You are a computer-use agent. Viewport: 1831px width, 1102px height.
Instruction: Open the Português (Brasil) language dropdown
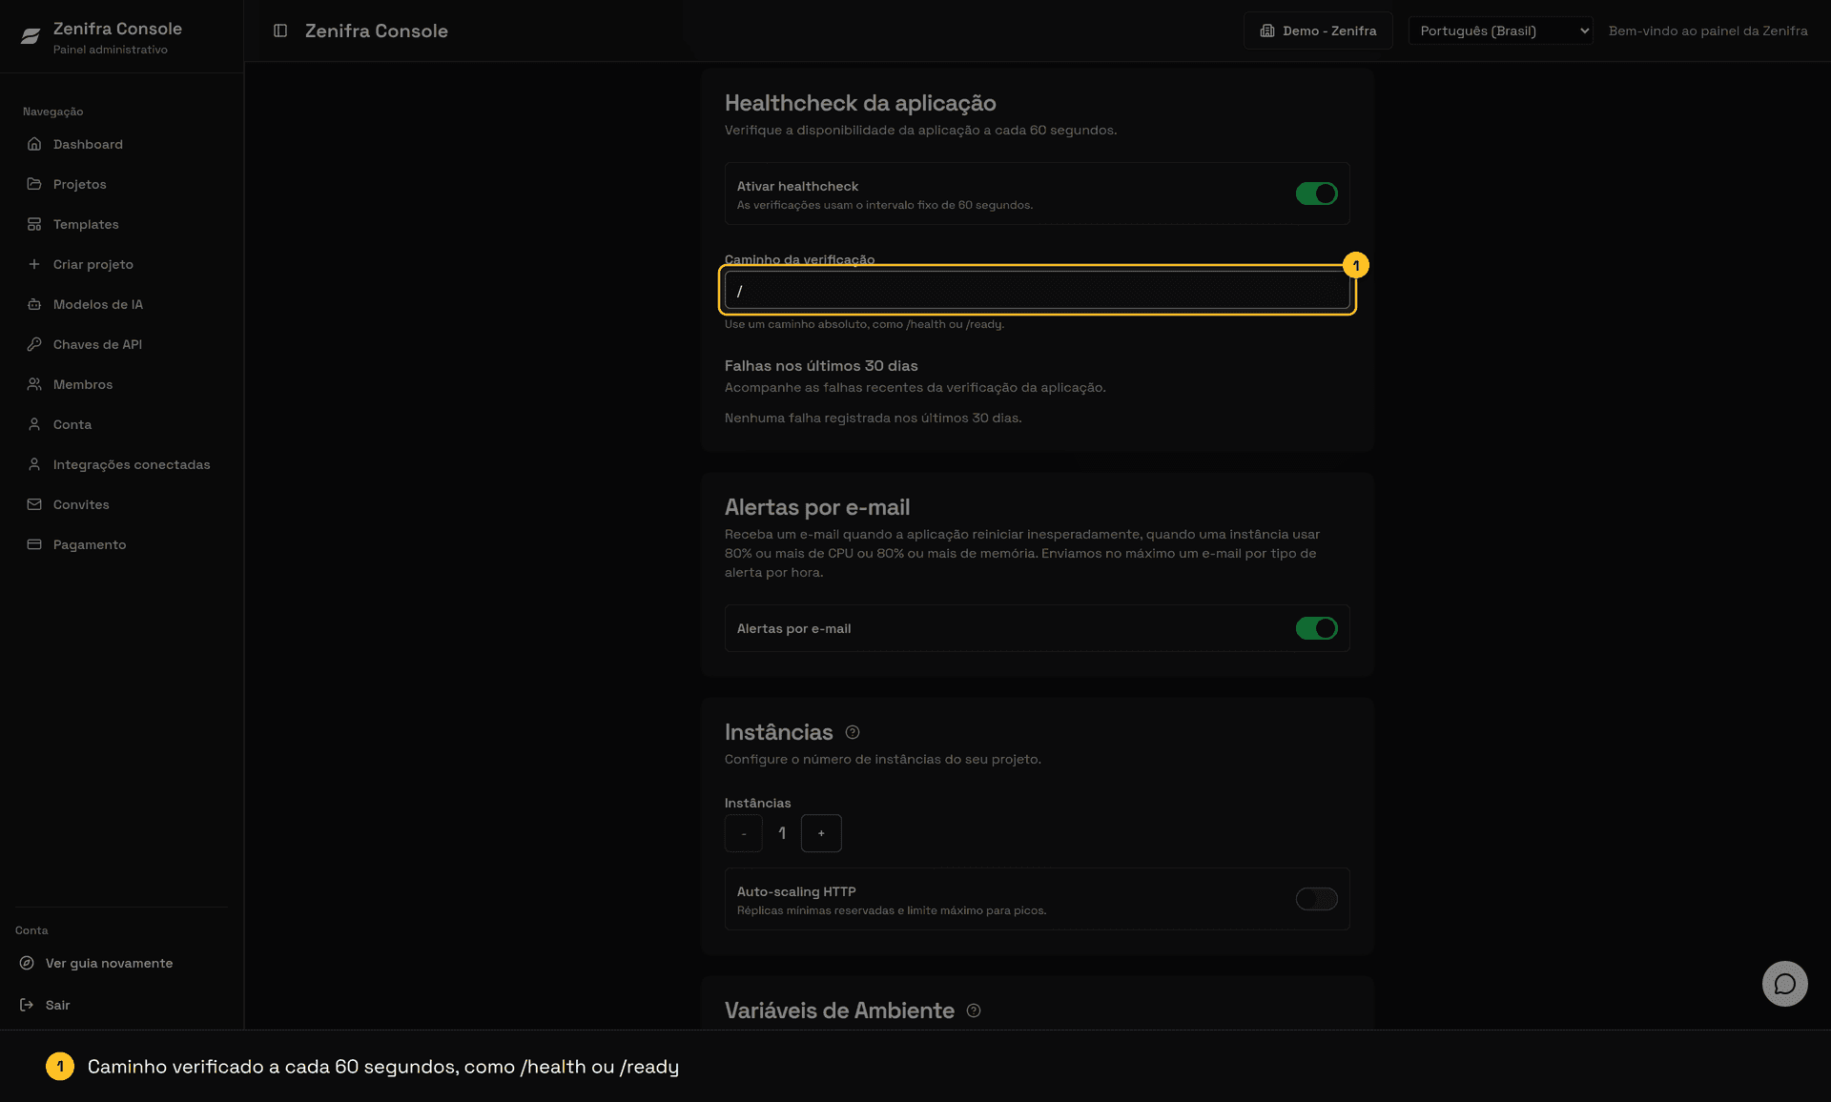coord(1500,31)
